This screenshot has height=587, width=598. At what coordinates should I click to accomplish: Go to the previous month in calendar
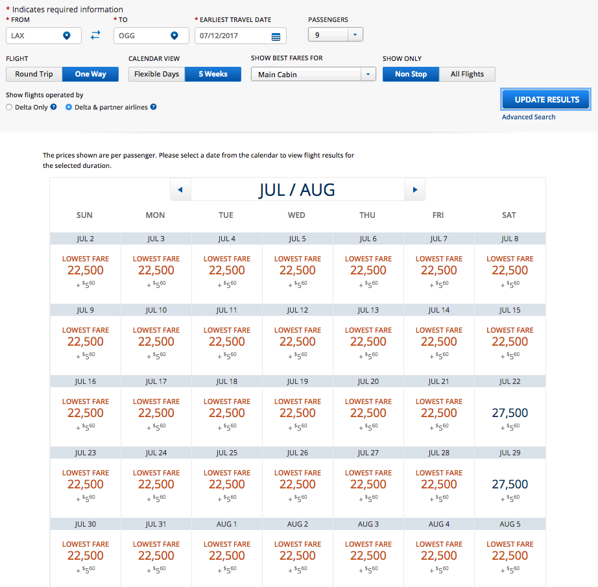point(180,190)
